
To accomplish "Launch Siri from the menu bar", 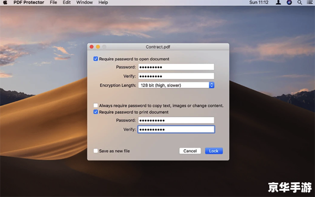I will pos(289,3).
